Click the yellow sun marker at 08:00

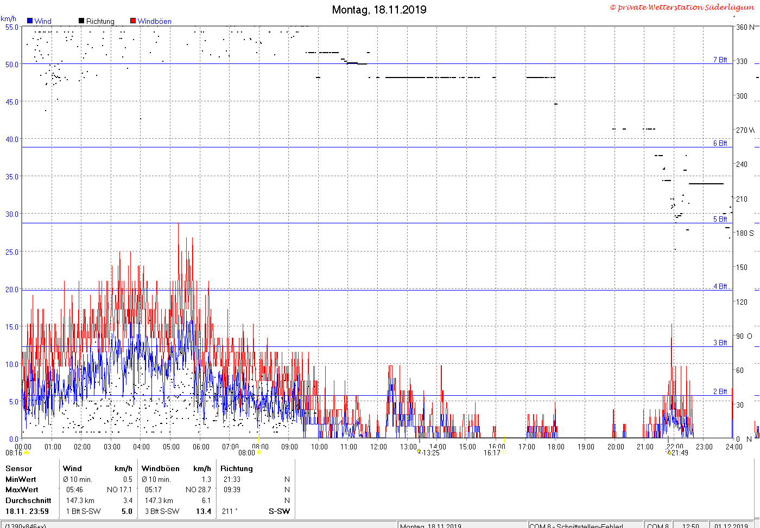coord(259,453)
